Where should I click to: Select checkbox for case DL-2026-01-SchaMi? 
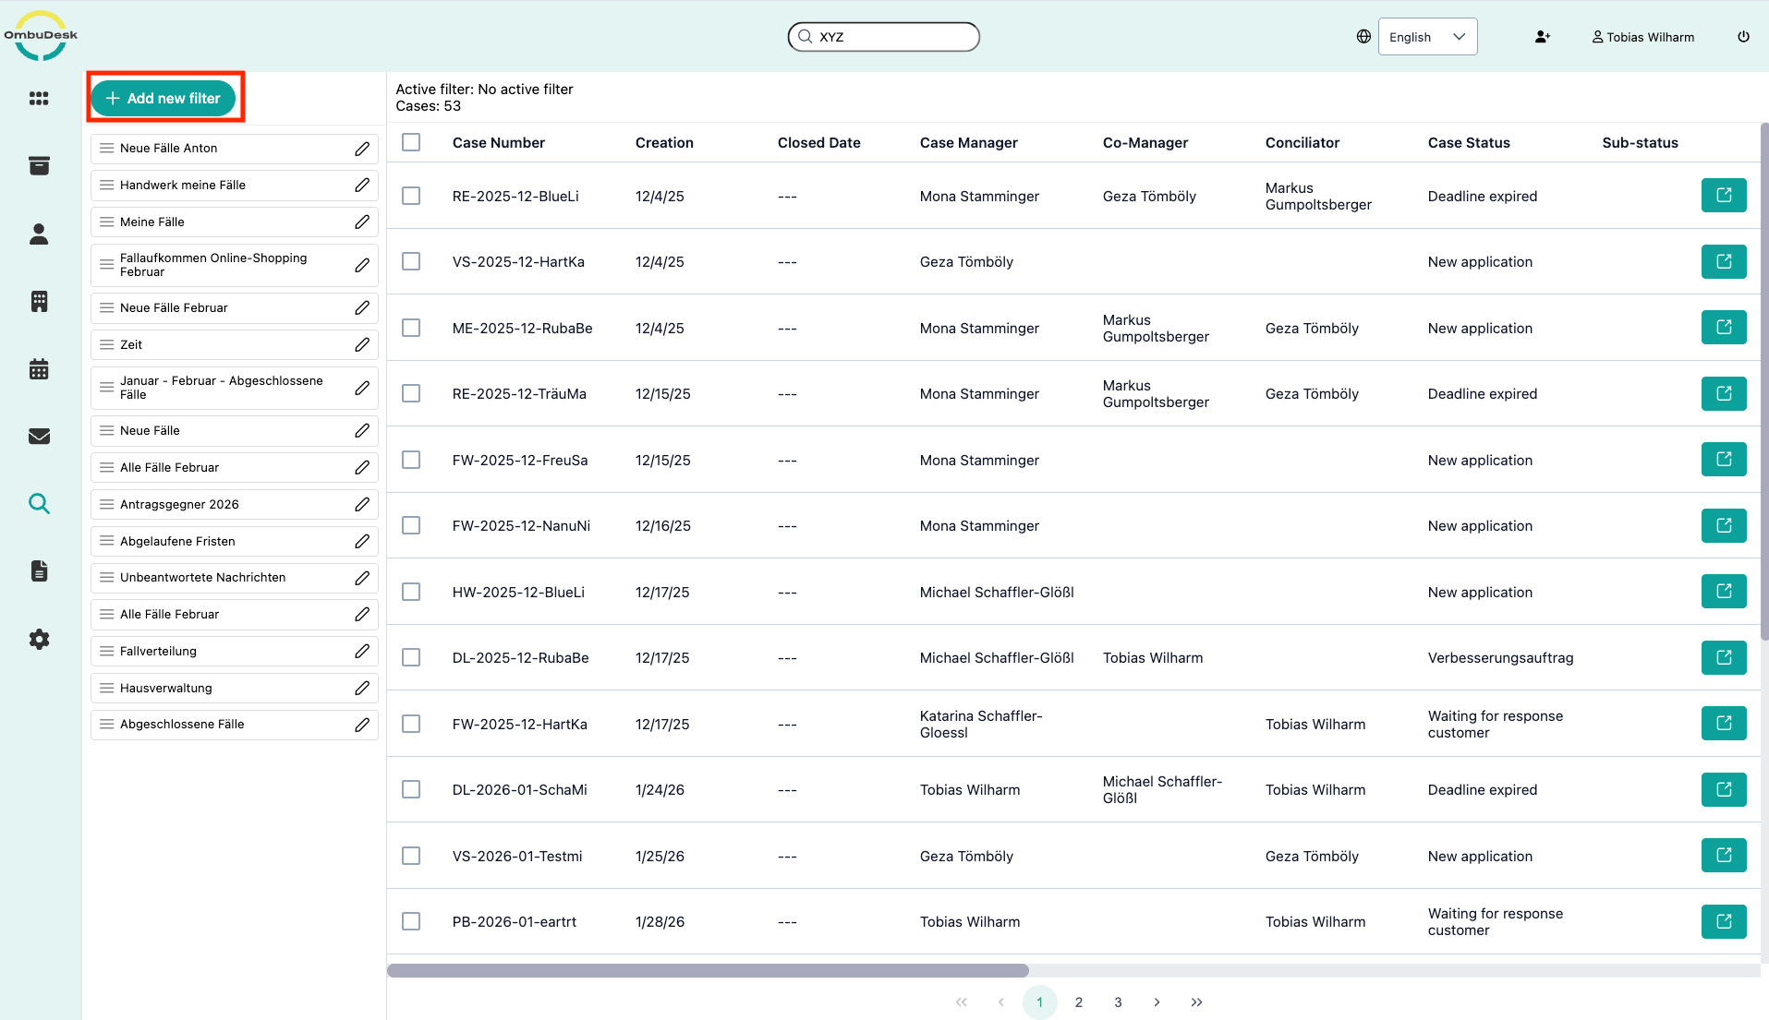click(x=411, y=790)
